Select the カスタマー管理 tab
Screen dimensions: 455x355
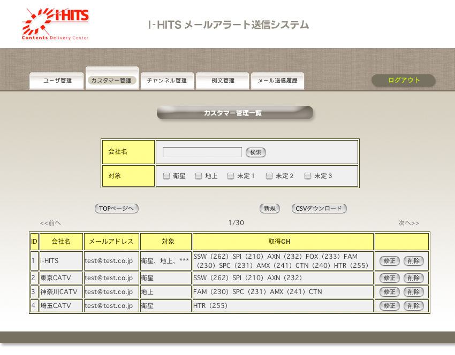111,81
